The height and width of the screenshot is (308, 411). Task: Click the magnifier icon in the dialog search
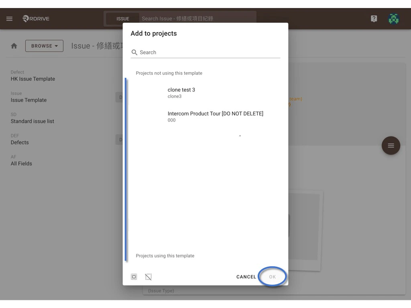click(x=134, y=52)
